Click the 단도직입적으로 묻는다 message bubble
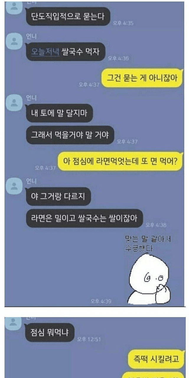Viewport: 189px width, 378px height. 68,16
